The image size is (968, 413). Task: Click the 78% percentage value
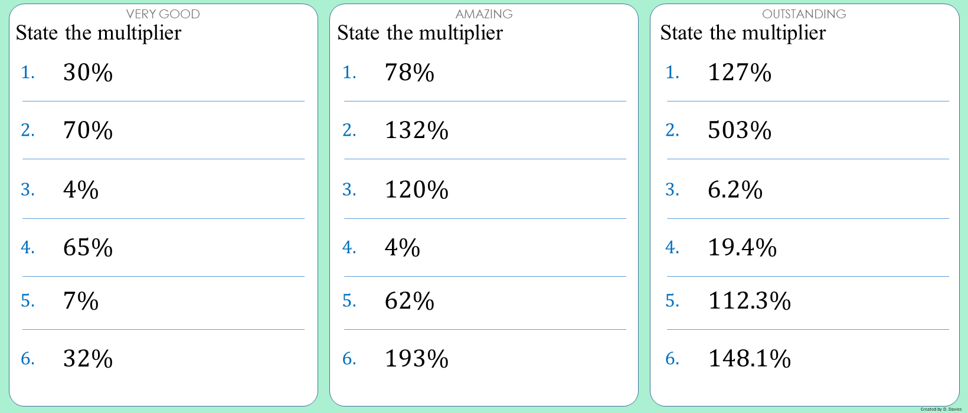[x=410, y=73]
